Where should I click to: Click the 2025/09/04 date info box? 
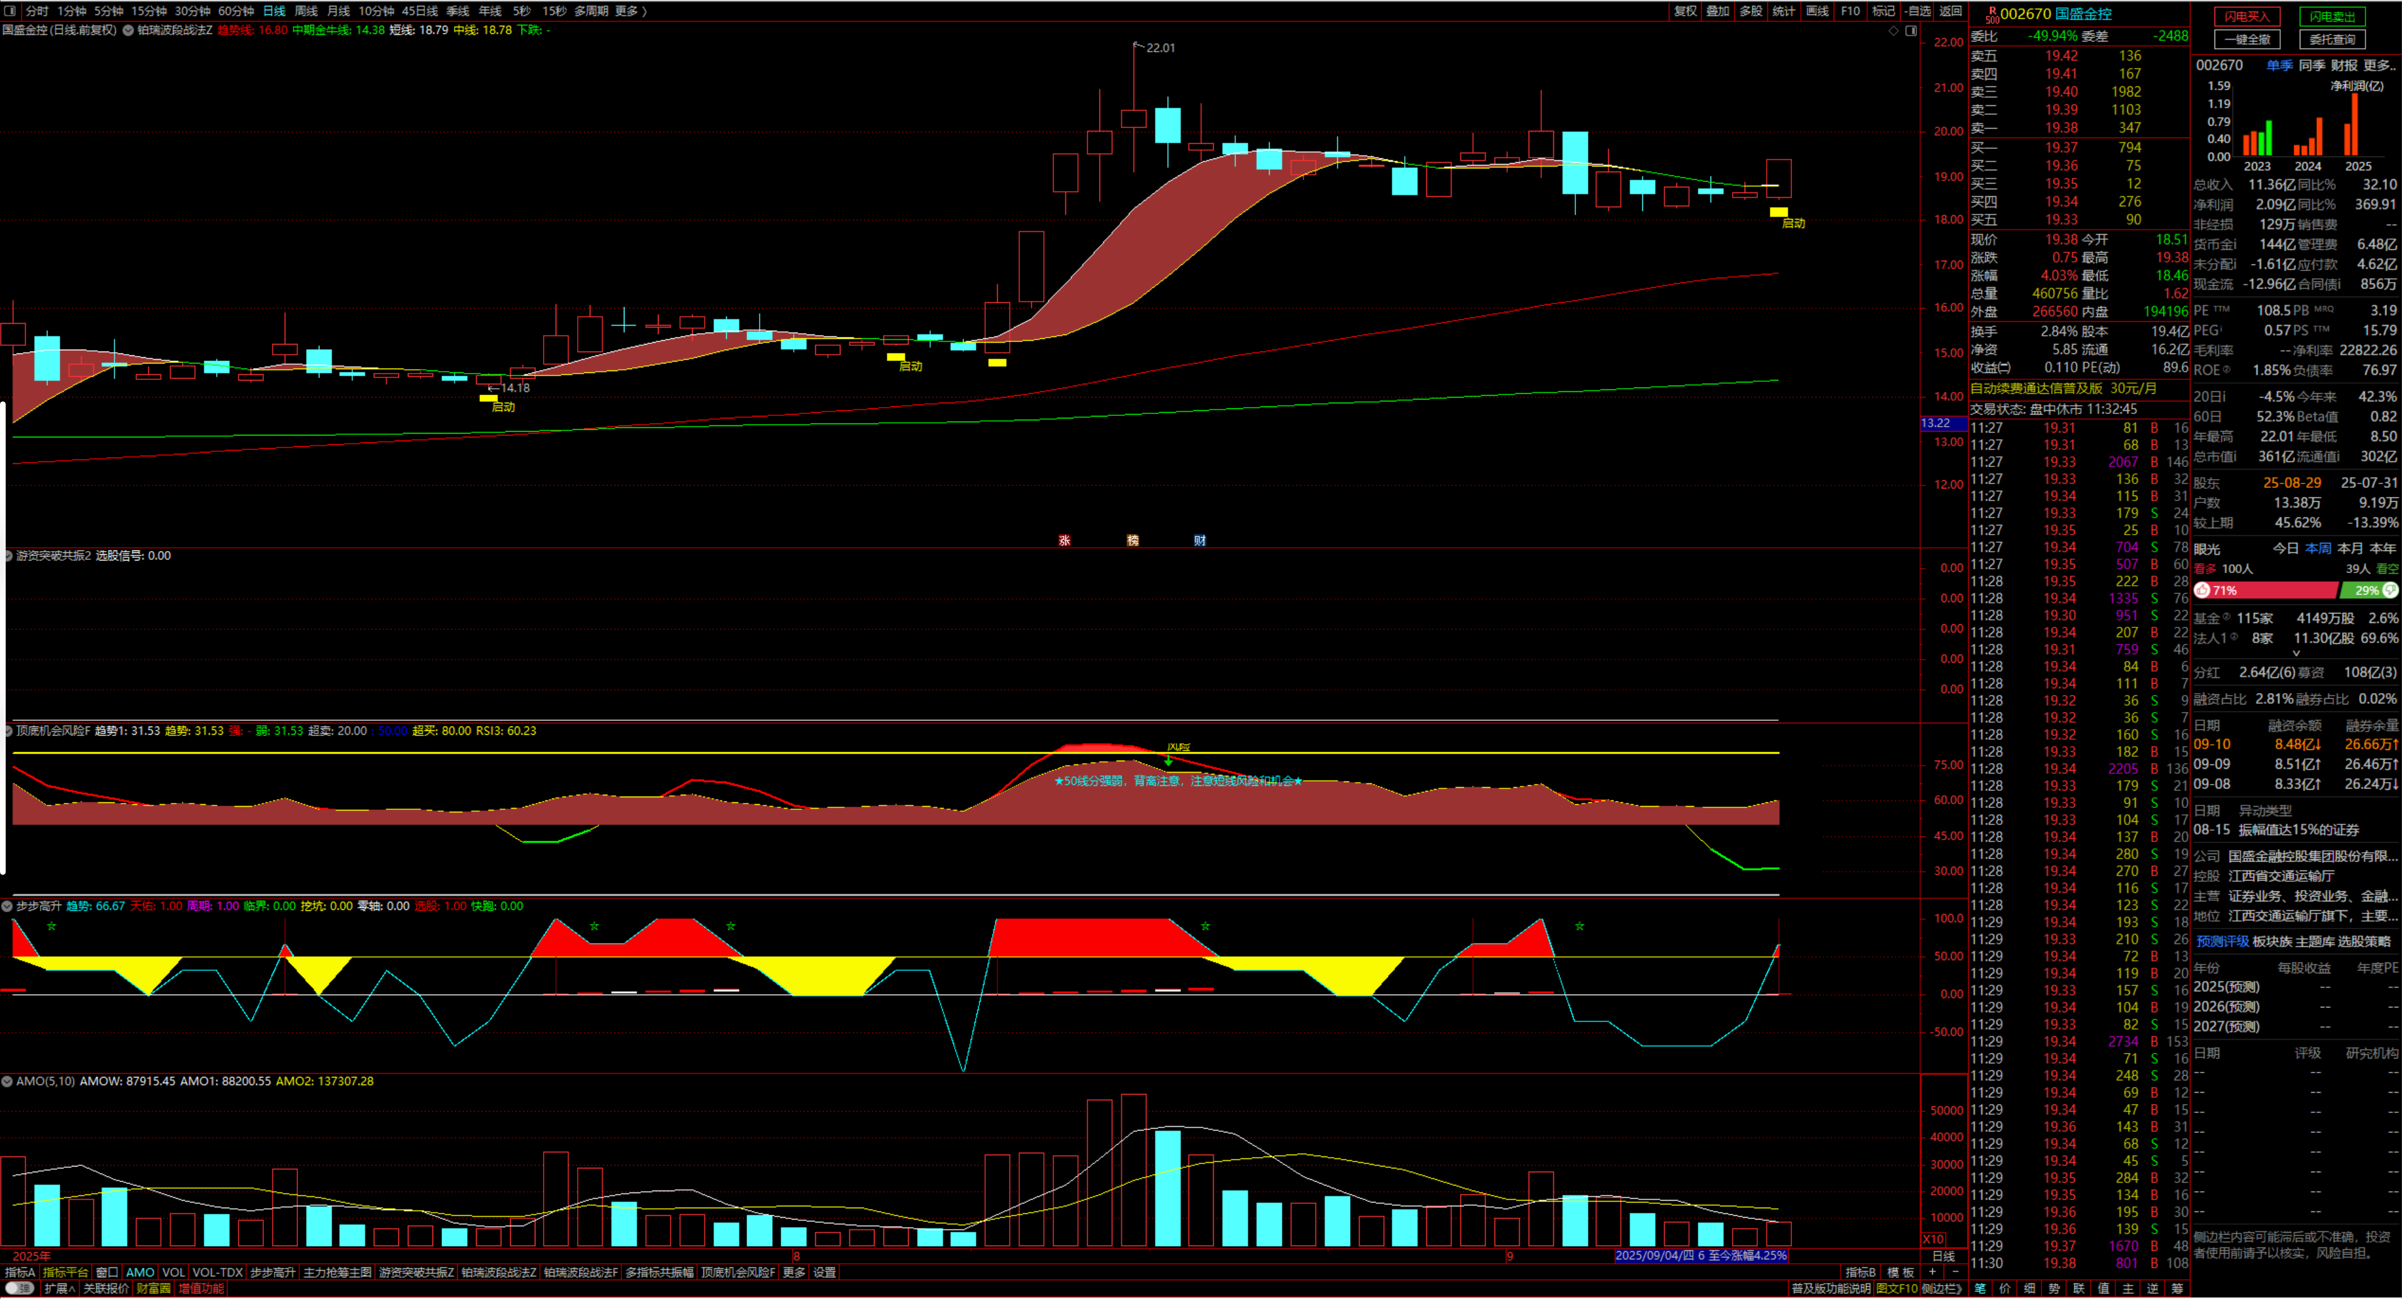(1701, 1256)
